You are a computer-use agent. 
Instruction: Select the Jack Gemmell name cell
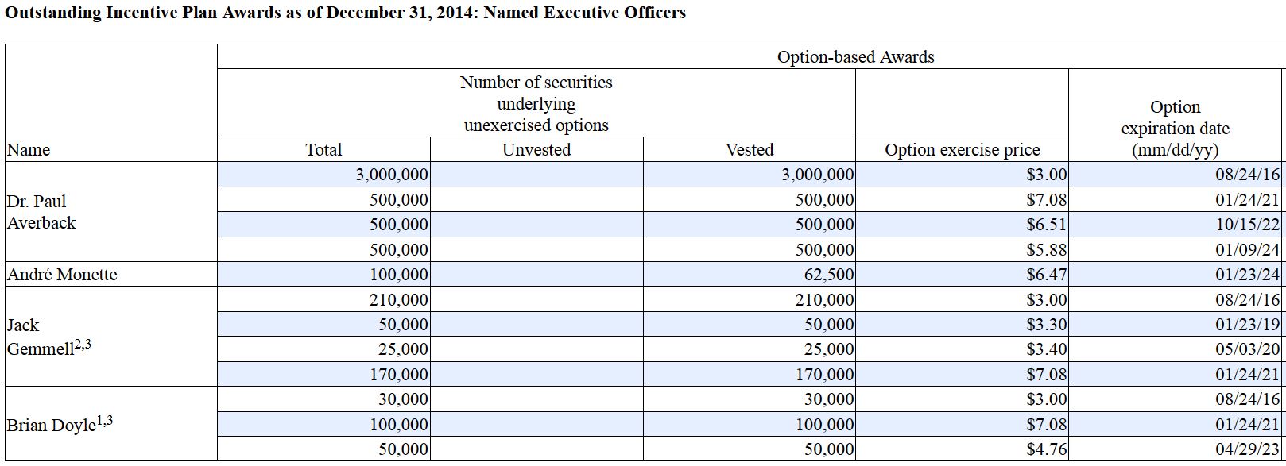(48, 337)
